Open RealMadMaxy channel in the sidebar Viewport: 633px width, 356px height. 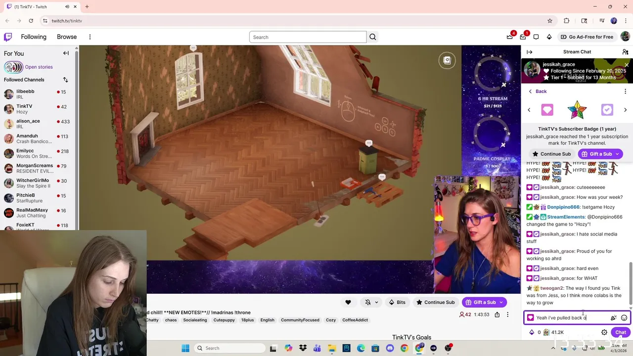click(x=38, y=213)
